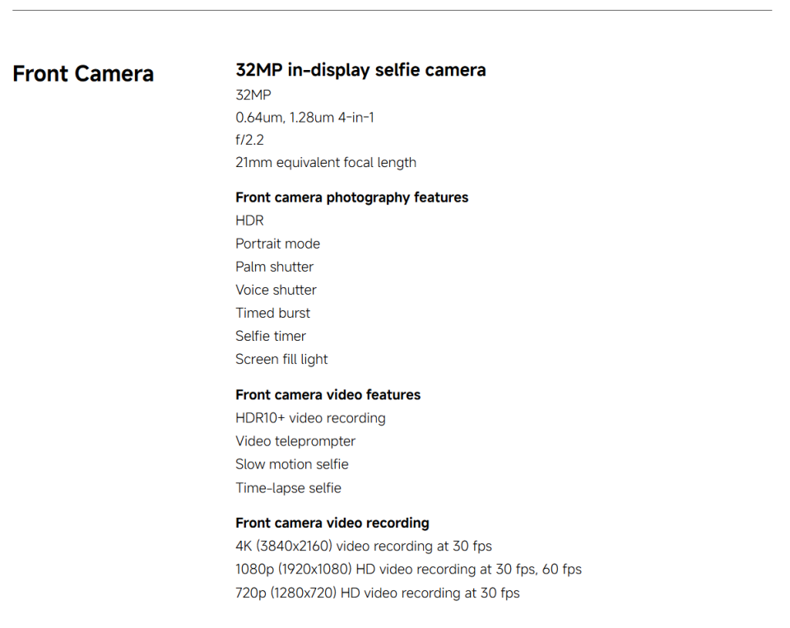Select the f/2.2 aperture line
This screenshot has width=790, height=628.
click(x=249, y=140)
